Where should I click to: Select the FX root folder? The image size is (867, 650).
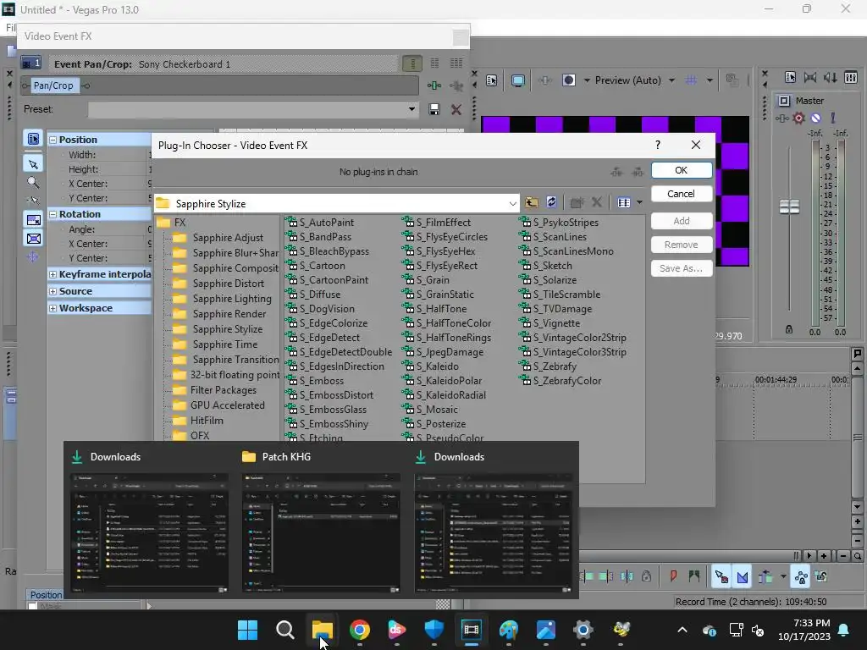click(x=171, y=223)
